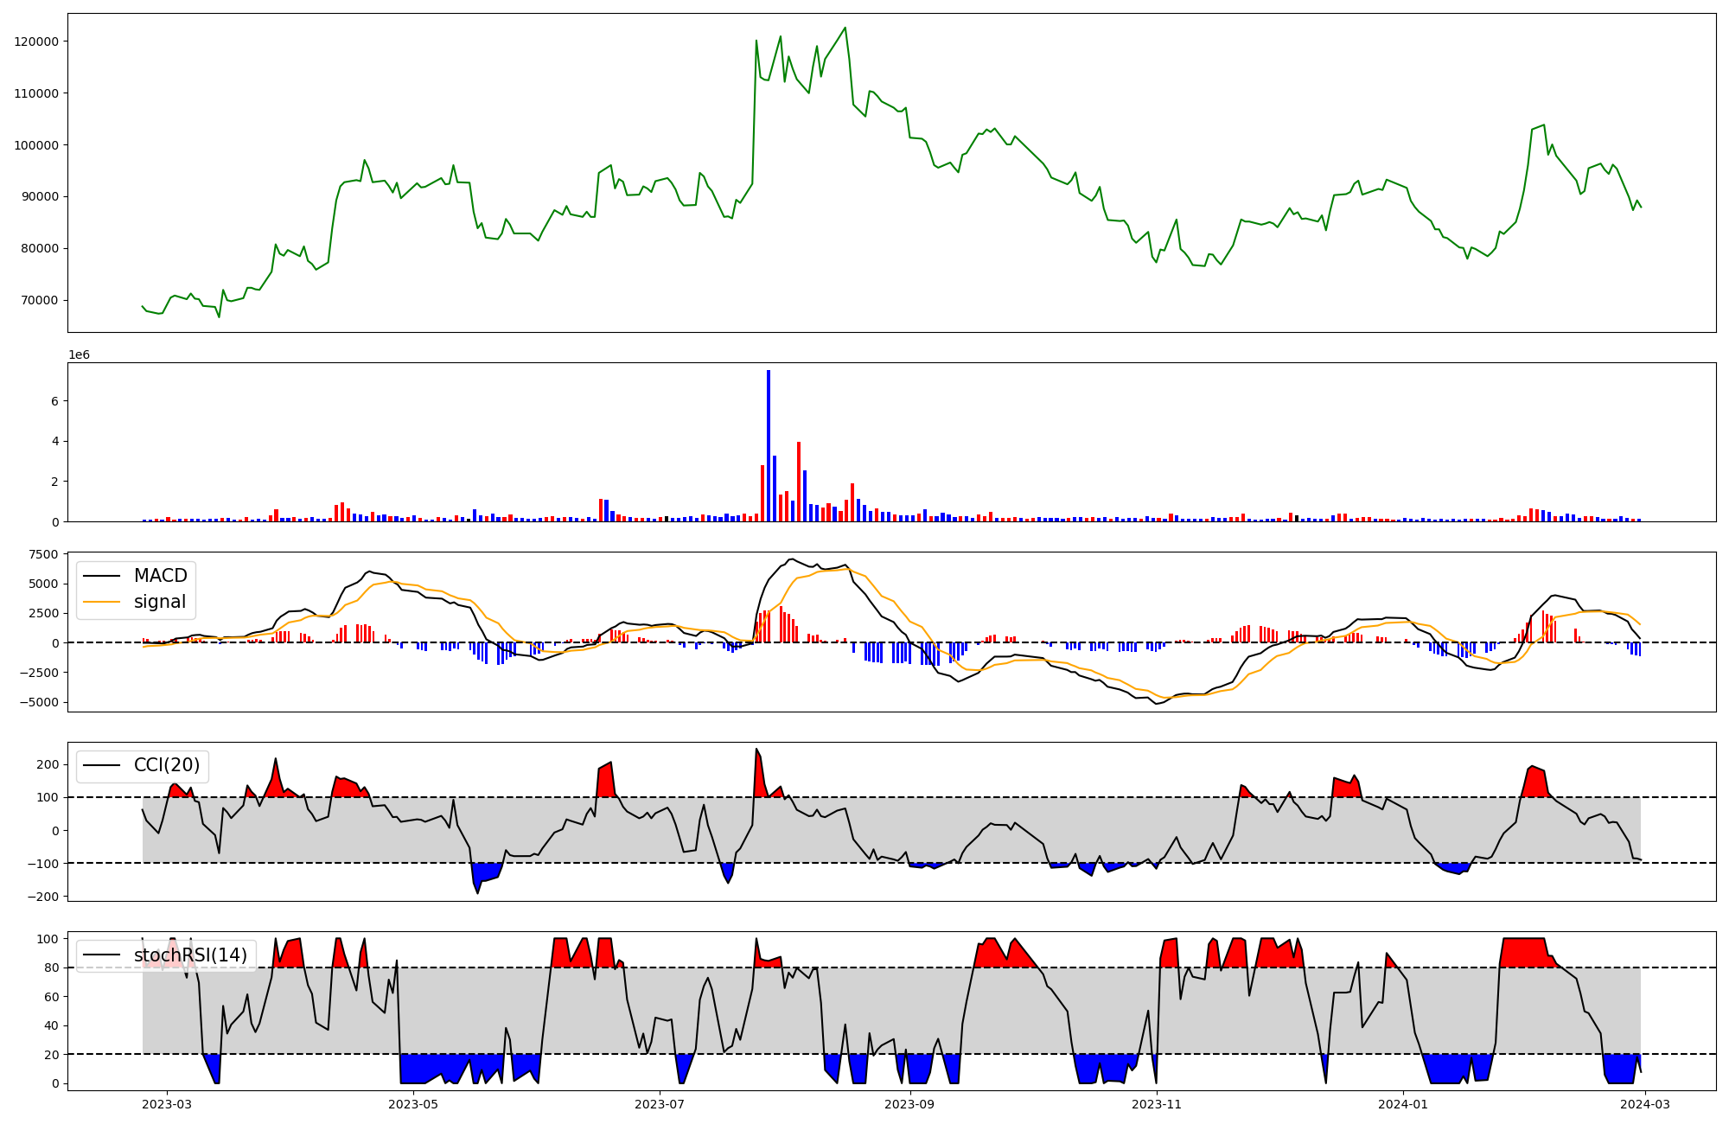Click the stochRSI(14) legend label
This screenshot has width=1729, height=1124.
coord(190,955)
